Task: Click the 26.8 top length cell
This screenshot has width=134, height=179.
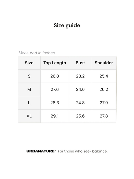Action: pyautogui.click(x=55, y=76)
